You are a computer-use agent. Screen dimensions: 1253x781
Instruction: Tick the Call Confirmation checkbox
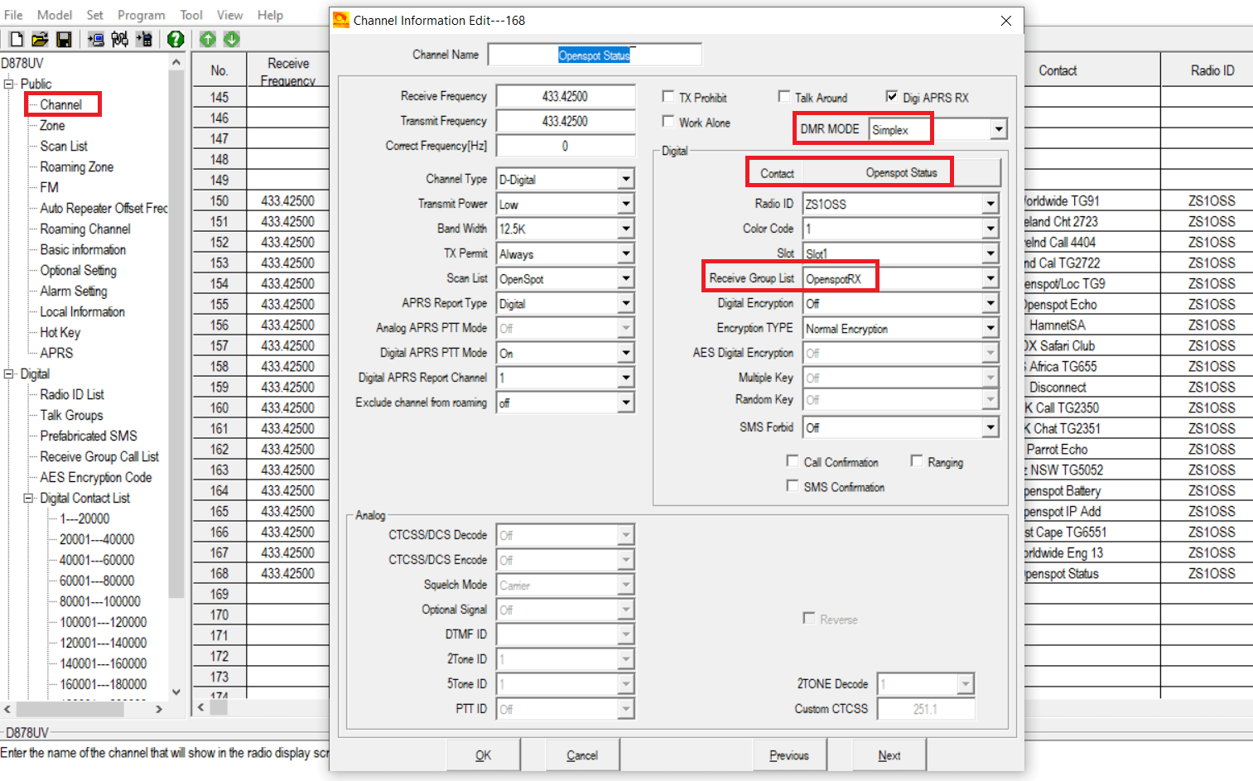click(x=793, y=461)
